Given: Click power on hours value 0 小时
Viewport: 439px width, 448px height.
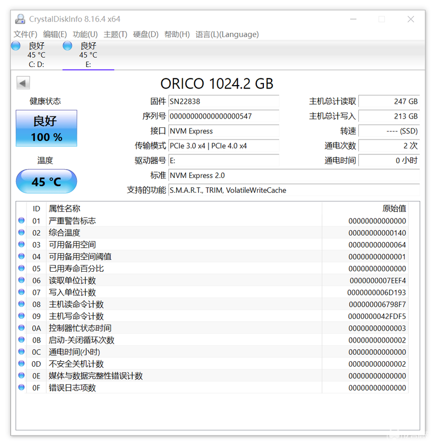Looking at the screenshot, I should coord(389,160).
